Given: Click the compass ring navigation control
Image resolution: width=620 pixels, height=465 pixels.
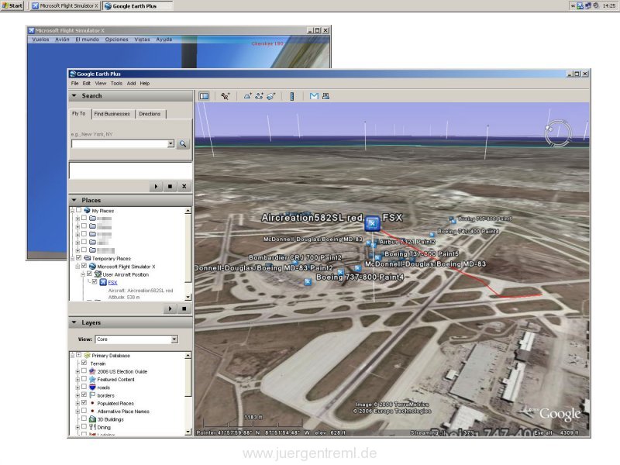Looking at the screenshot, I should pos(558,133).
